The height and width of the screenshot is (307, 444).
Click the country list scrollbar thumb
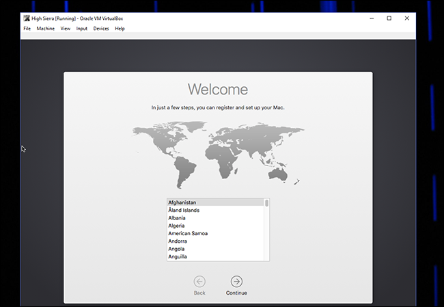tap(266, 203)
